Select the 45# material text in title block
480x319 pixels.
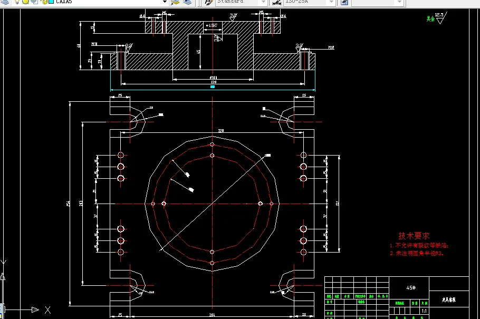pos(411,288)
